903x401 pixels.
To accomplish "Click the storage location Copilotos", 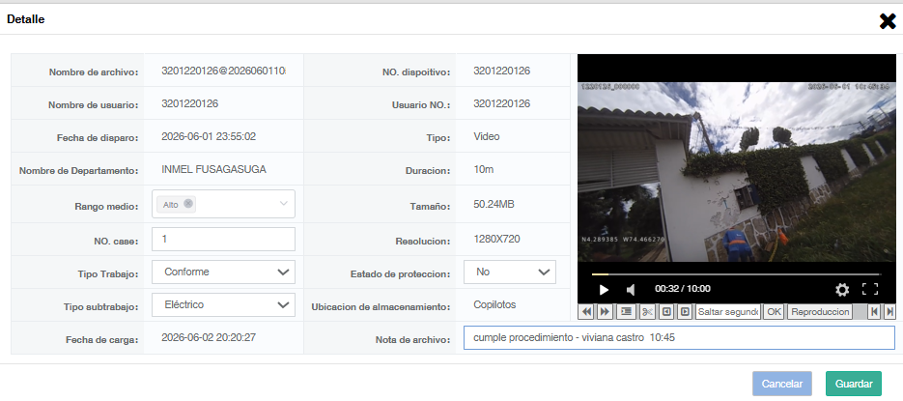I will [x=494, y=304].
